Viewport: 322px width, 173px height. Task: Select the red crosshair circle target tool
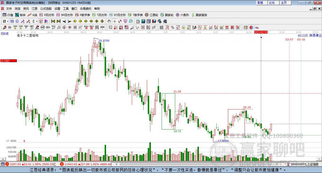click(x=64, y=27)
